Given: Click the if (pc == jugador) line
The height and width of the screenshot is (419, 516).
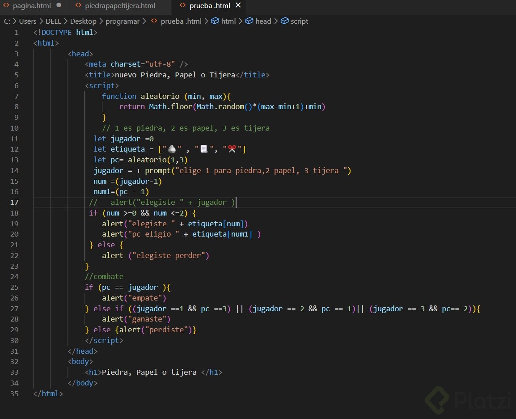Looking at the screenshot, I should (x=128, y=288).
